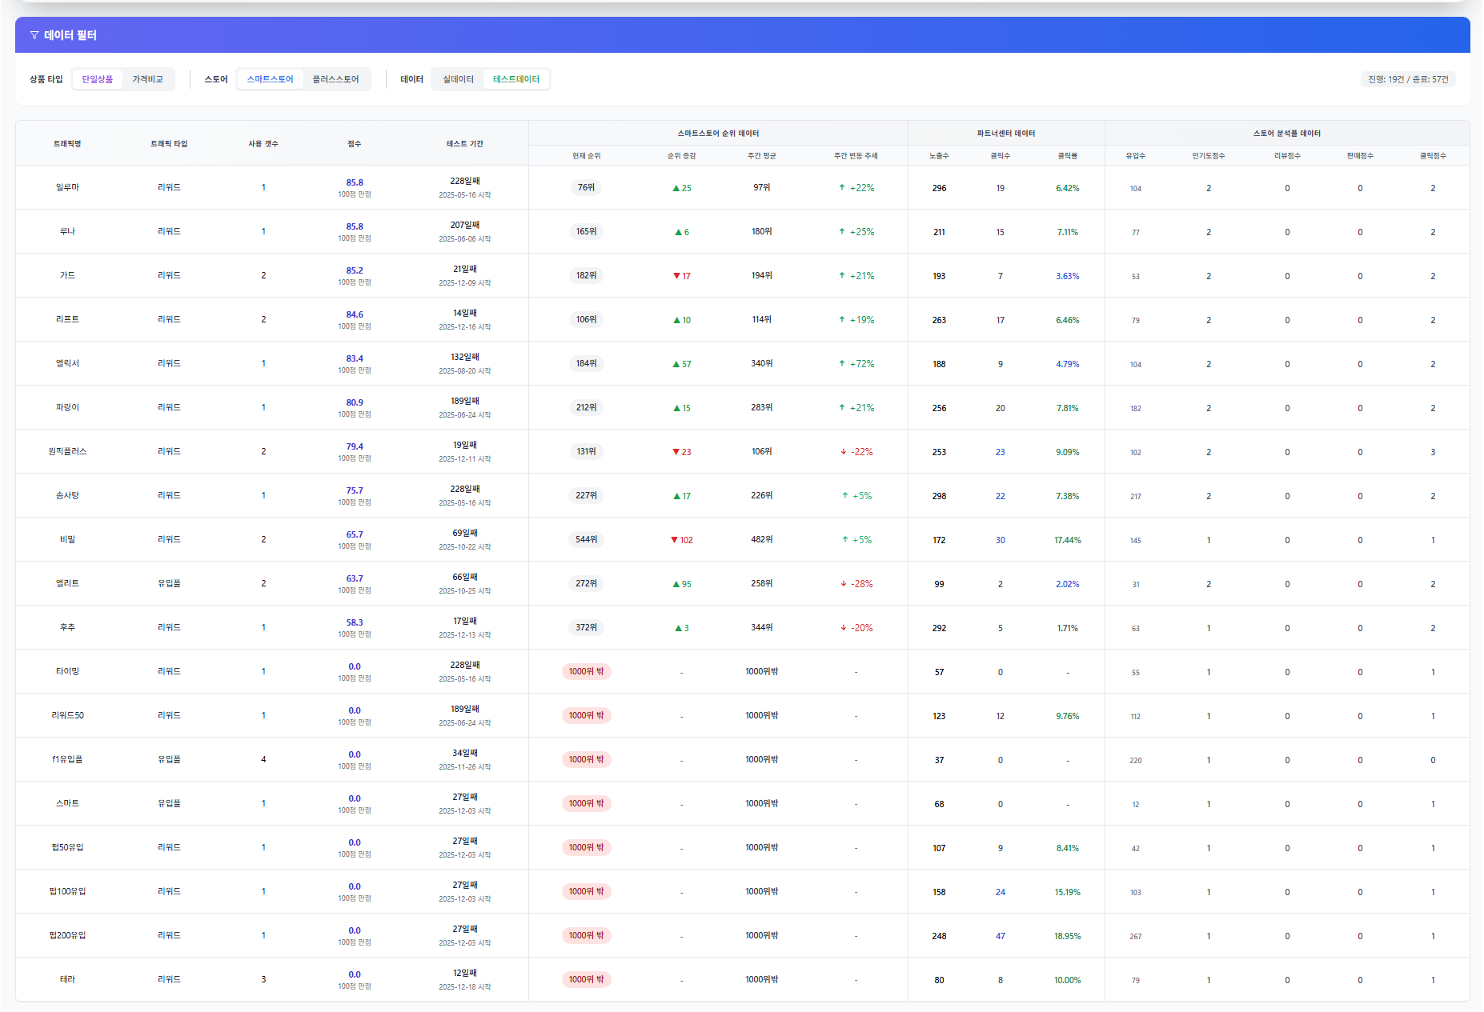The image size is (1484, 1012).
Task: Click the 엘리트 traffic name
Action: [67, 583]
